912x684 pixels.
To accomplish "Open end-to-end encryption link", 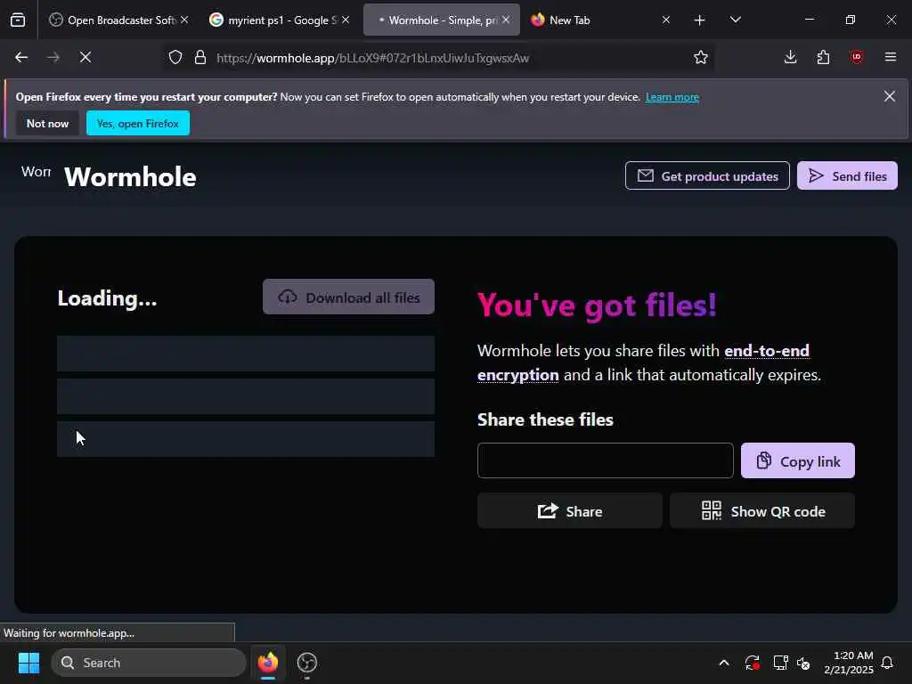I will [643, 362].
